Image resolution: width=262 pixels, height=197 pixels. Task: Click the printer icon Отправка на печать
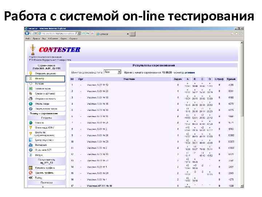(x=31, y=98)
